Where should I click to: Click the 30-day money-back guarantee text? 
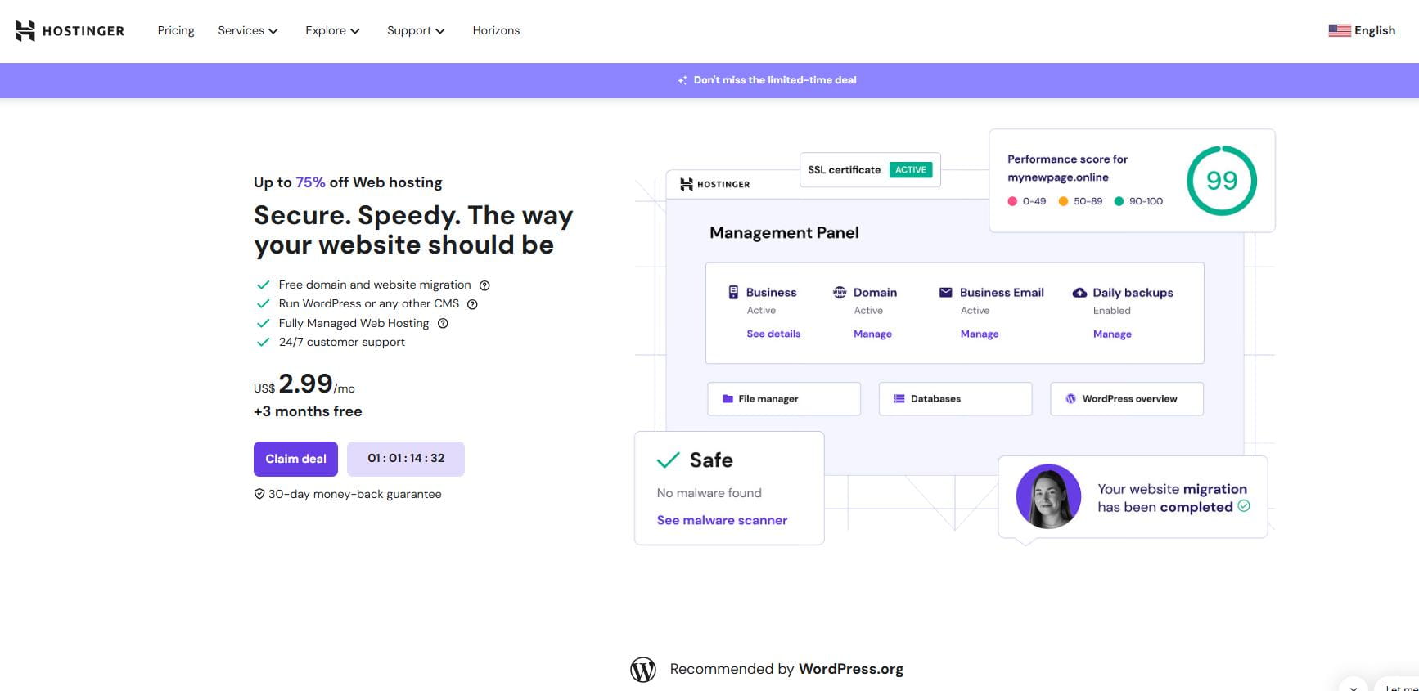[x=355, y=494]
